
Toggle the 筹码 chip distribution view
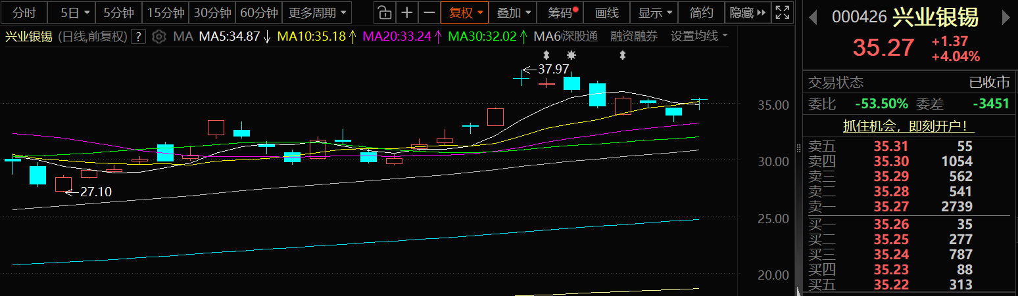(x=559, y=12)
